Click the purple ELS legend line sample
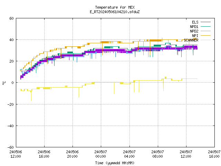Viewport: 221px width, 166px height. [x=205, y=22]
